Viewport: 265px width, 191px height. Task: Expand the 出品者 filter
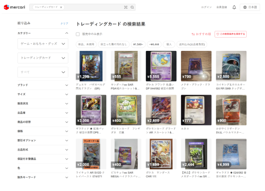click(43, 113)
